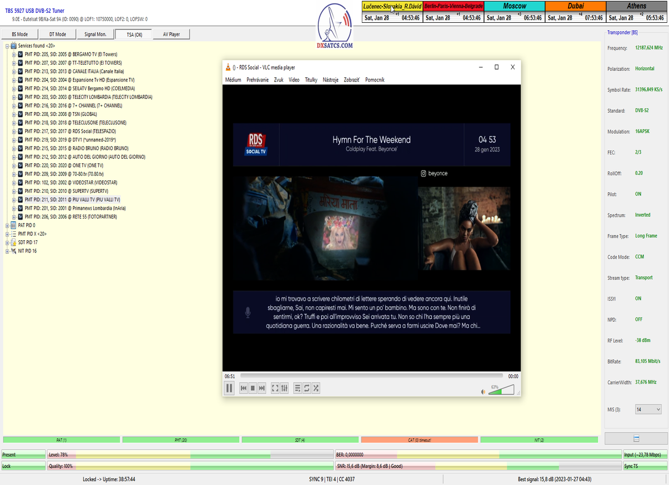Toggle VLC fullscreen mode
The width and height of the screenshot is (669, 485).
click(275, 388)
